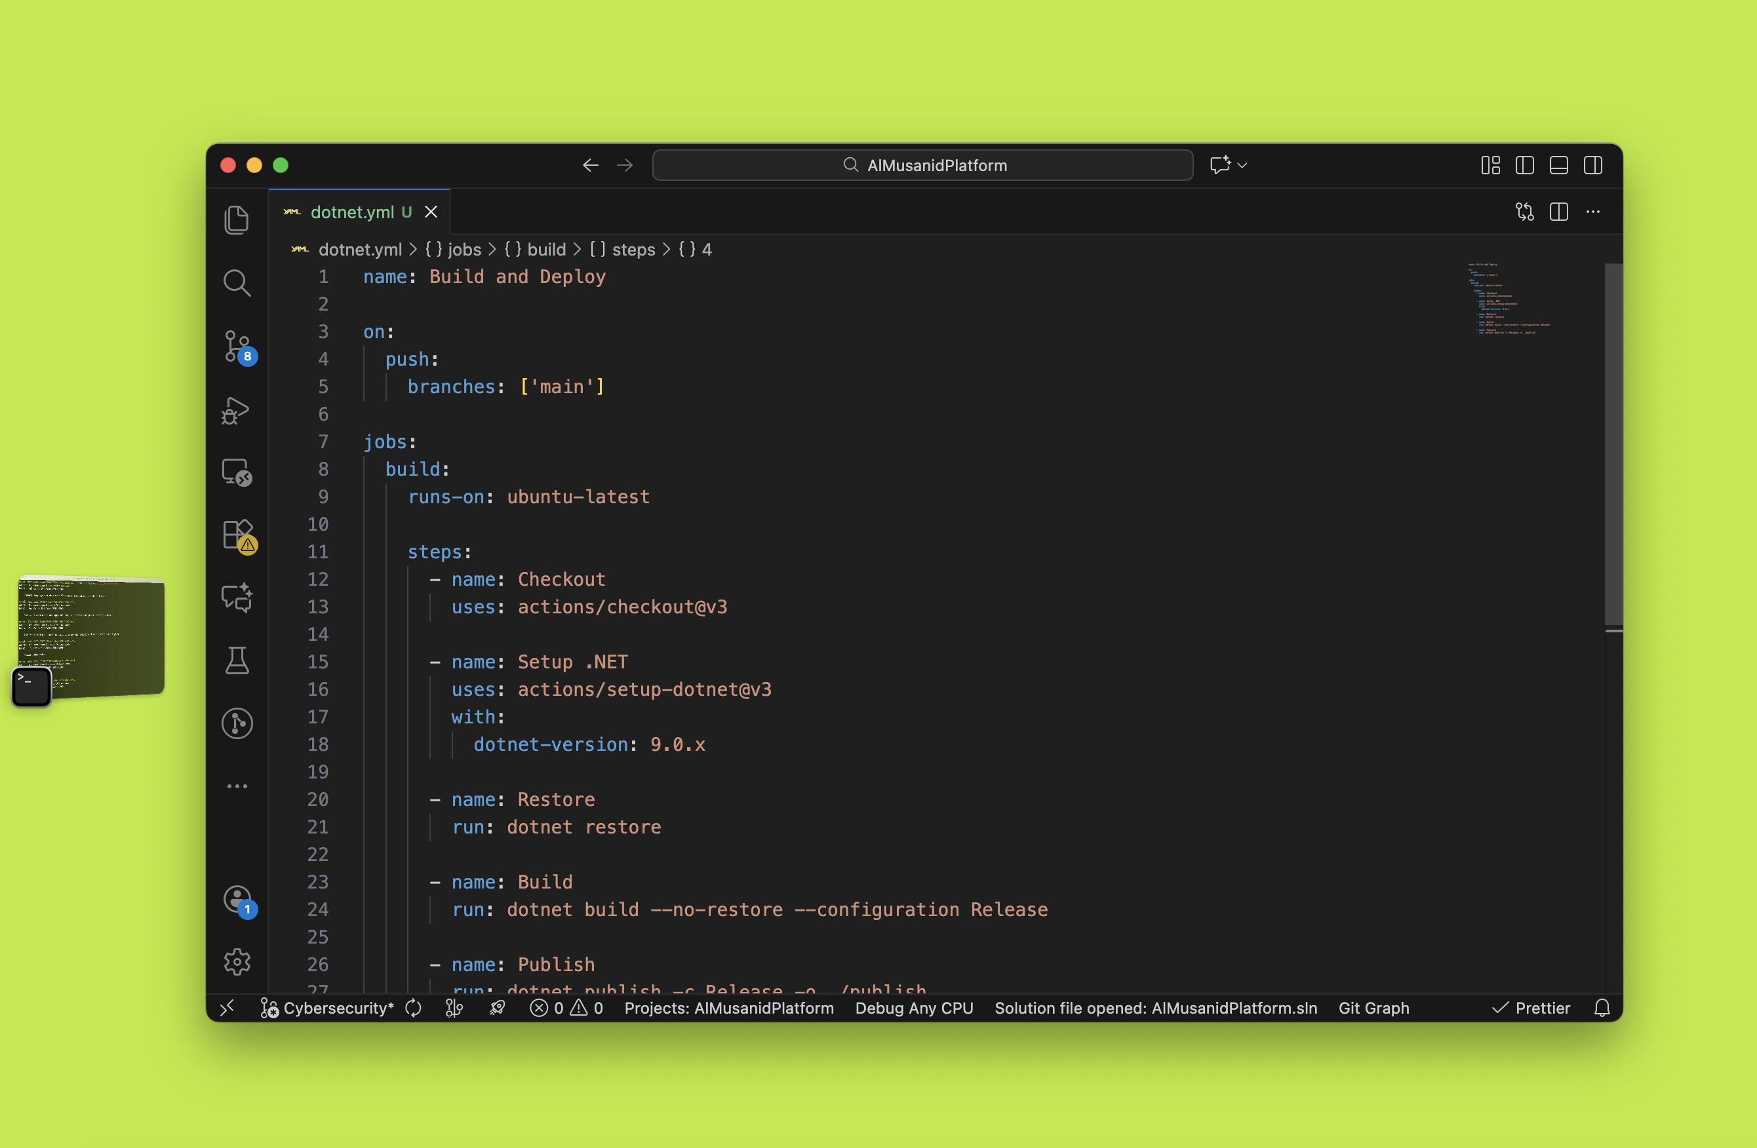Open the Testing beaker icon
Screen dimensions: 1757x1148
(236, 660)
